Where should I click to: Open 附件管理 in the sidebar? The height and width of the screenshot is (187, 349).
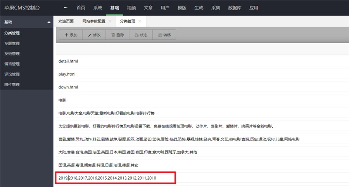coord(12,85)
